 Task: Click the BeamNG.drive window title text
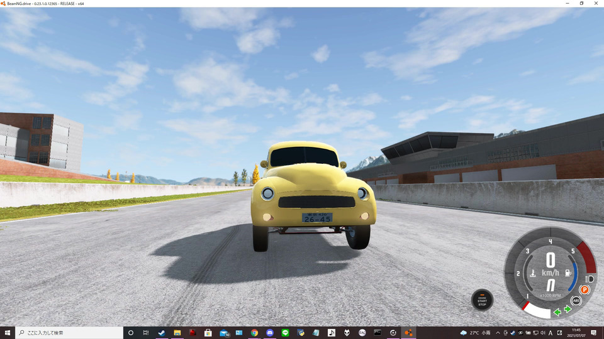click(x=45, y=4)
